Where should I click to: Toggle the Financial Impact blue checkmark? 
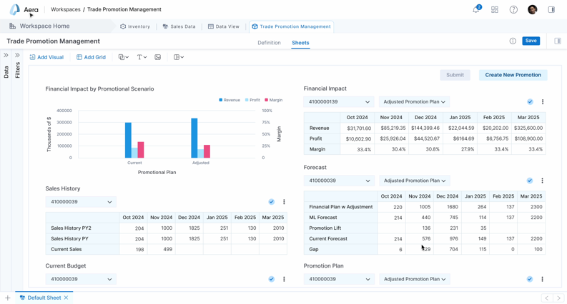tap(530, 102)
